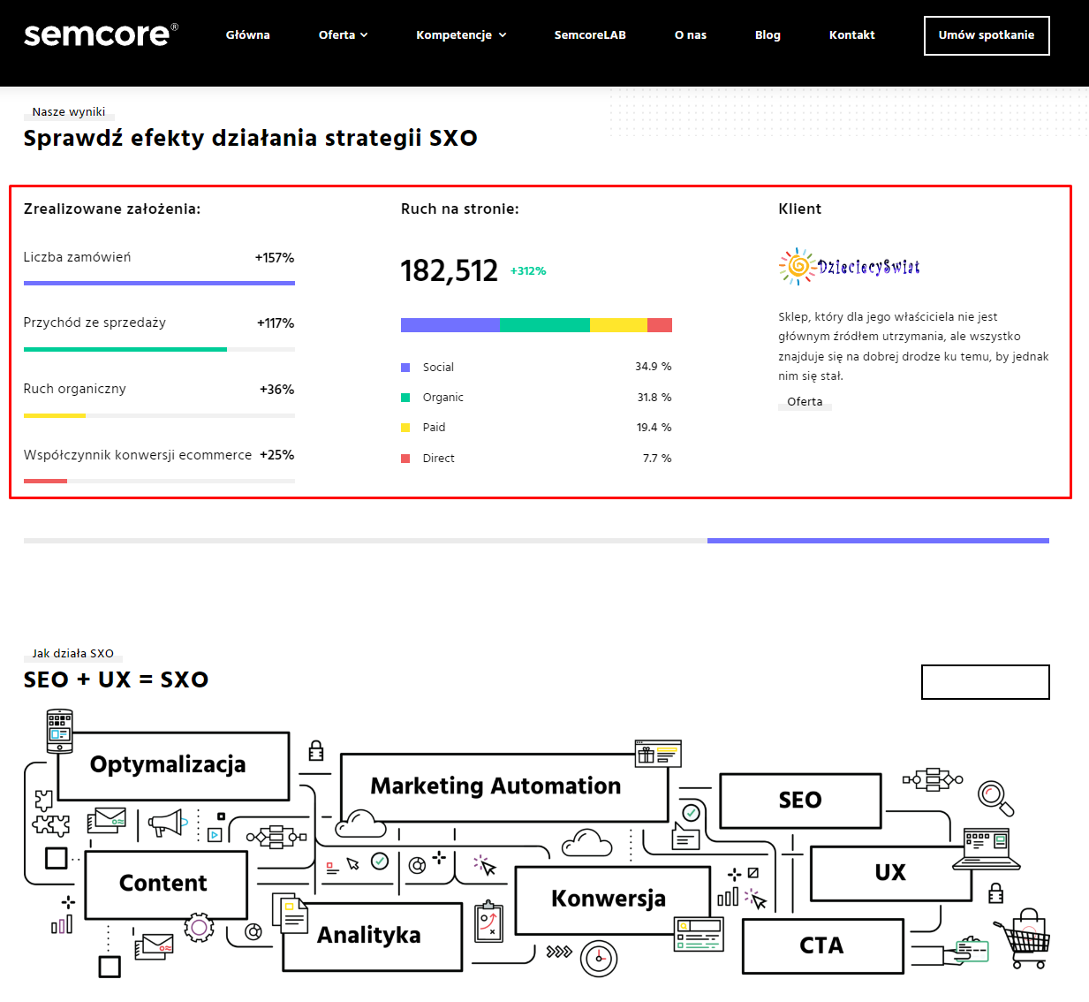The width and height of the screenshot is (1089, 1002).
Task: Expand the Kompetencje dropdown menu
Action: (461, 35)
